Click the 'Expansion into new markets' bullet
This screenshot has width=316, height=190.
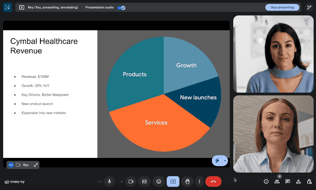(44, 113)
